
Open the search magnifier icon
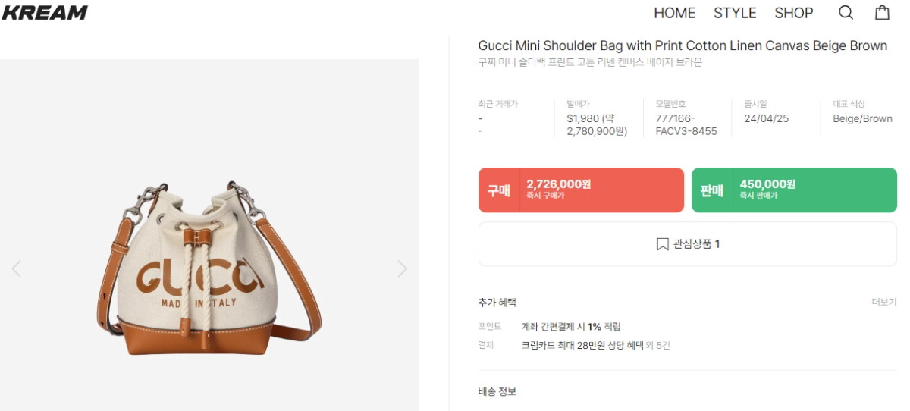846,13
